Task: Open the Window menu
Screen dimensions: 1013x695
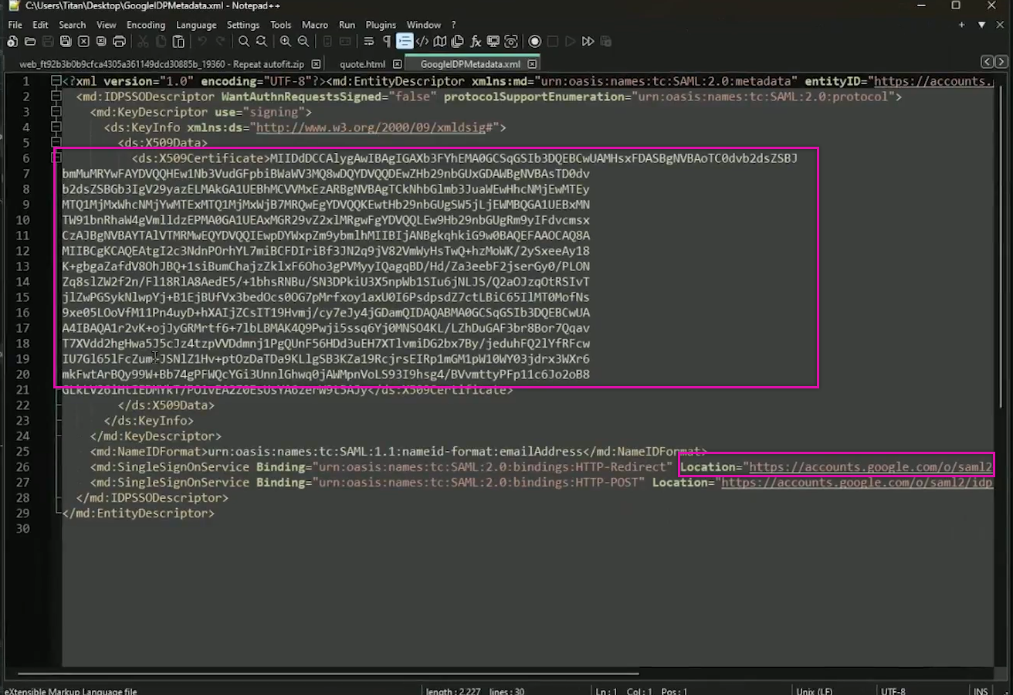Action: (x=424, y=25)
